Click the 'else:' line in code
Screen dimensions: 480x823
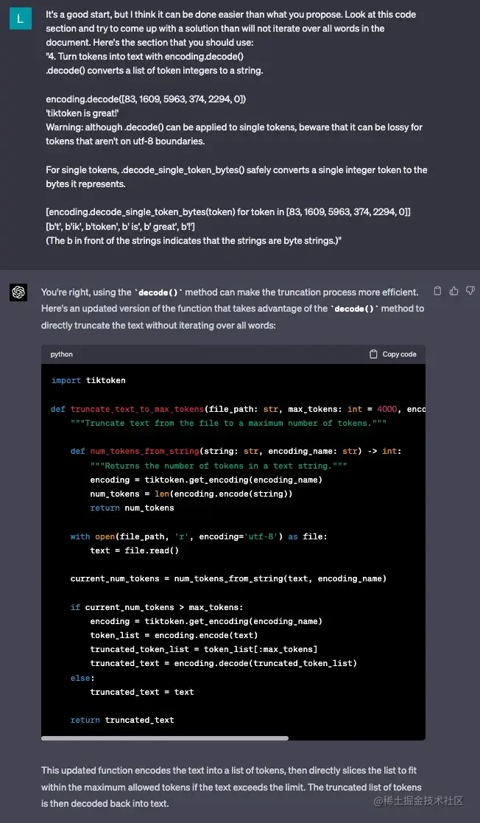click(x=82, y=678)
